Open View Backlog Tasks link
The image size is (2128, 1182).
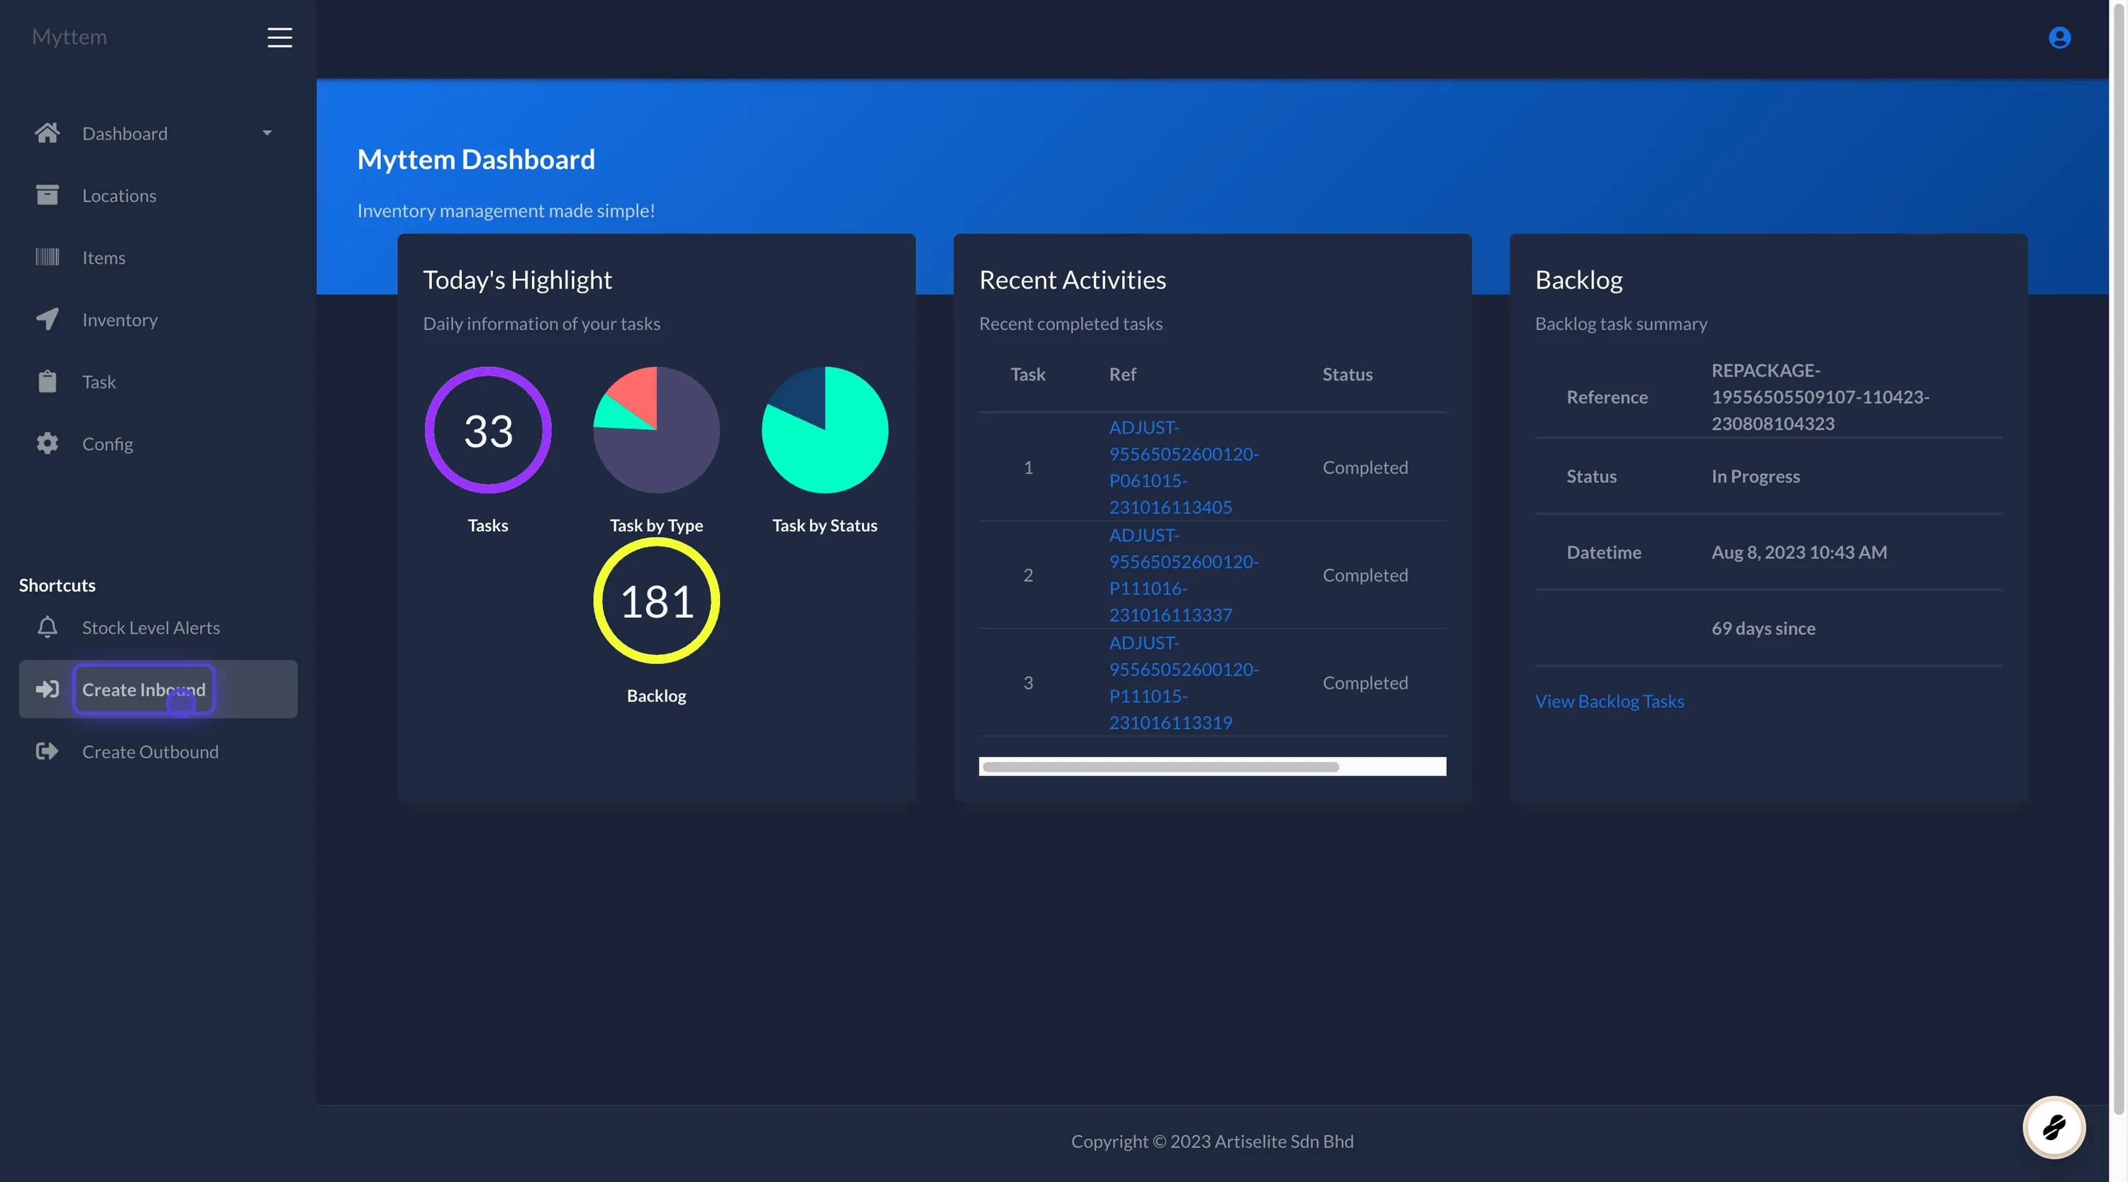(x=1609, y=700)
